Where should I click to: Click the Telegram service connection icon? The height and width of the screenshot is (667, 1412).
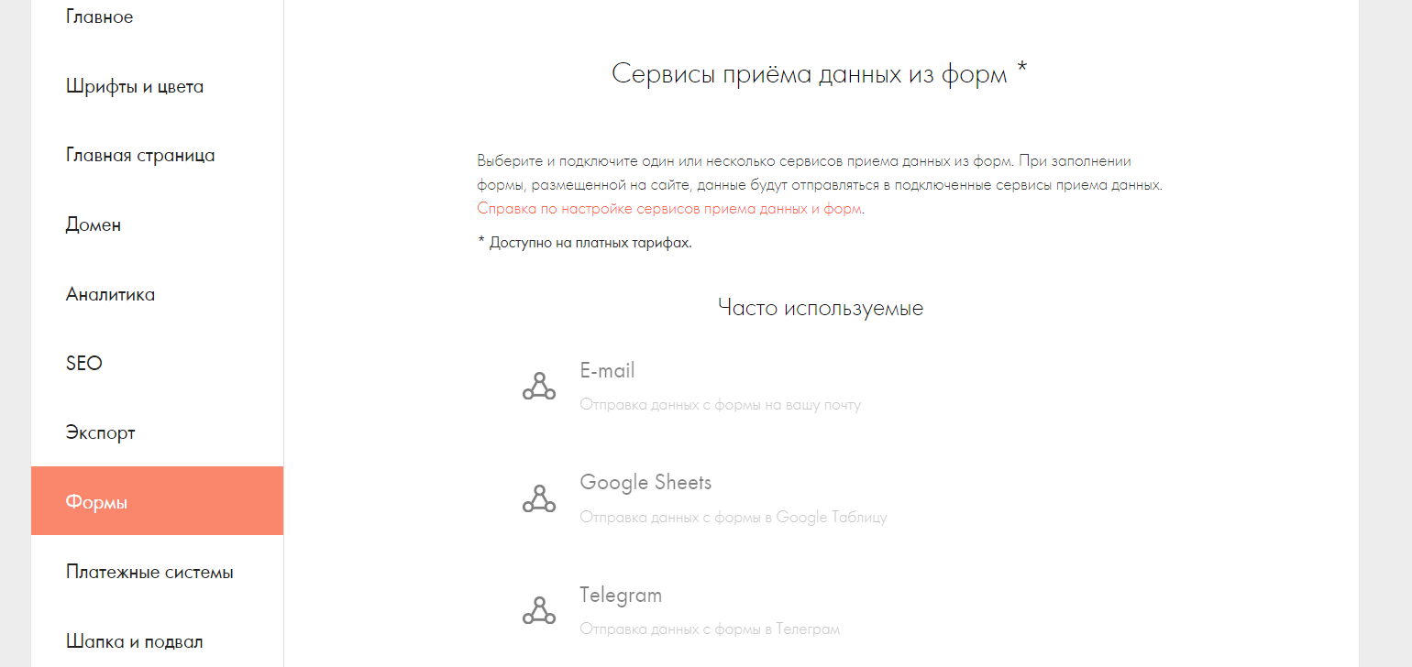pos(539,611)
